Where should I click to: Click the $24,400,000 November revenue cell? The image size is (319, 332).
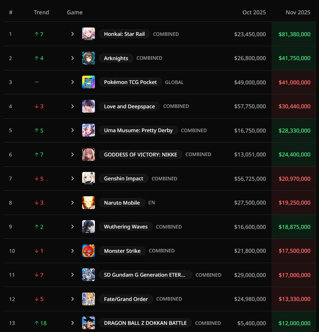coord(294,154)
